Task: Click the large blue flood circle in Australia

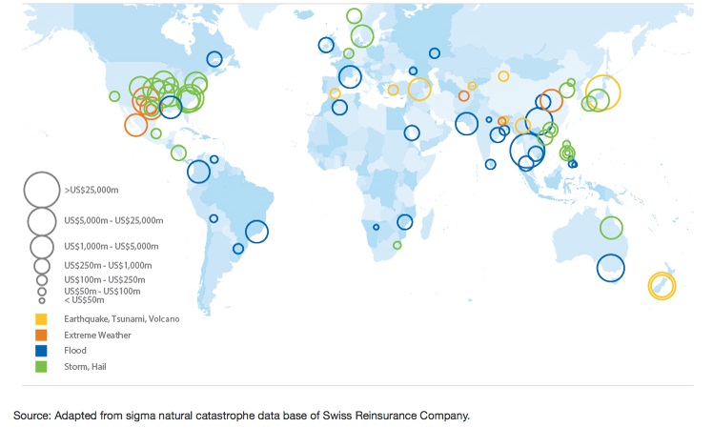Action: [610, 268]
